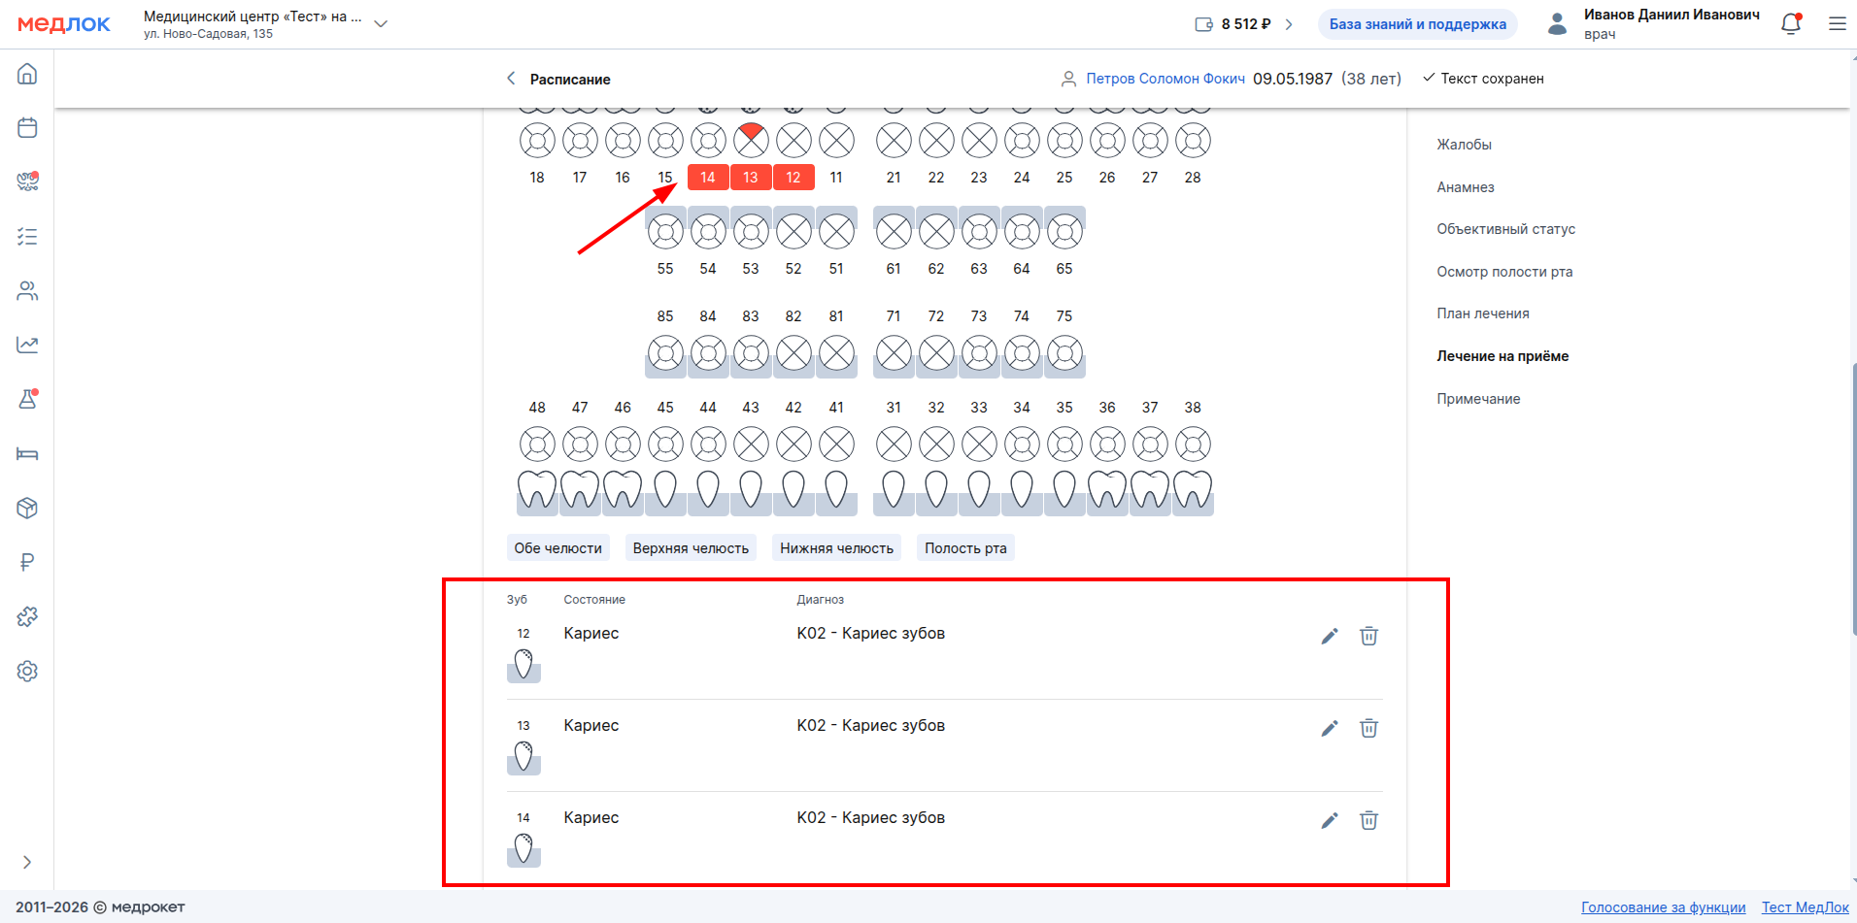Click the notifications bell icon
The width and height of the screenshot is (1857, 923).
coord(1791,24)
